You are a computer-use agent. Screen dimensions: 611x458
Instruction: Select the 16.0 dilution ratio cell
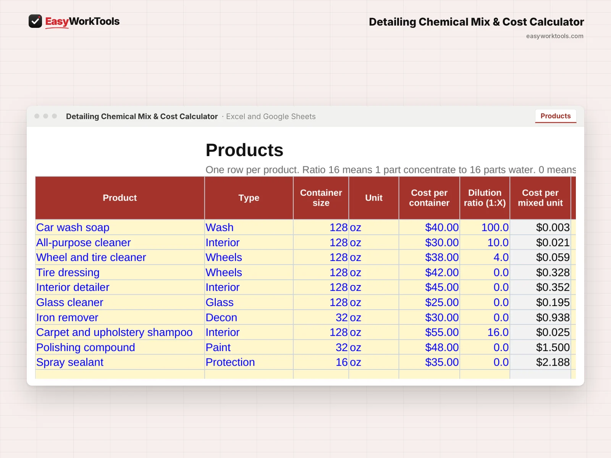point(485,332)
